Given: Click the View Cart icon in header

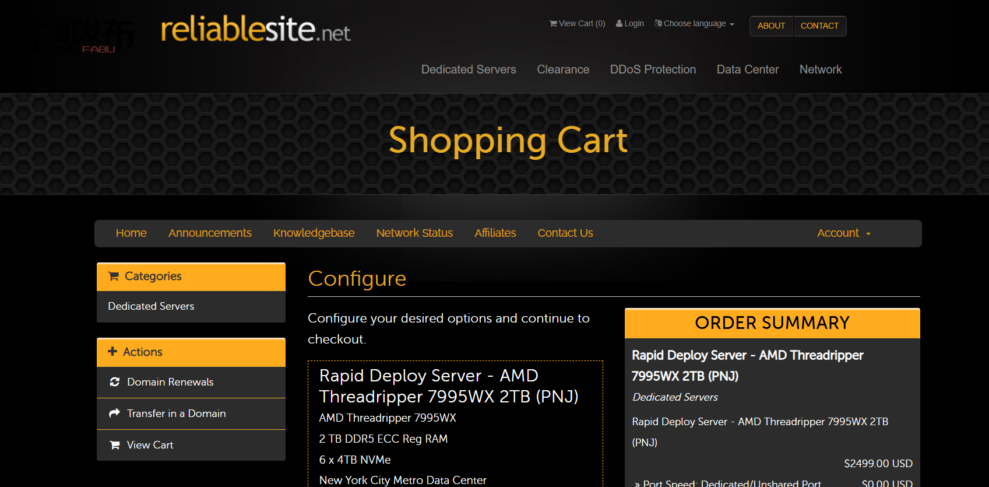Looking at the screenshot, I should pos(552,24).
